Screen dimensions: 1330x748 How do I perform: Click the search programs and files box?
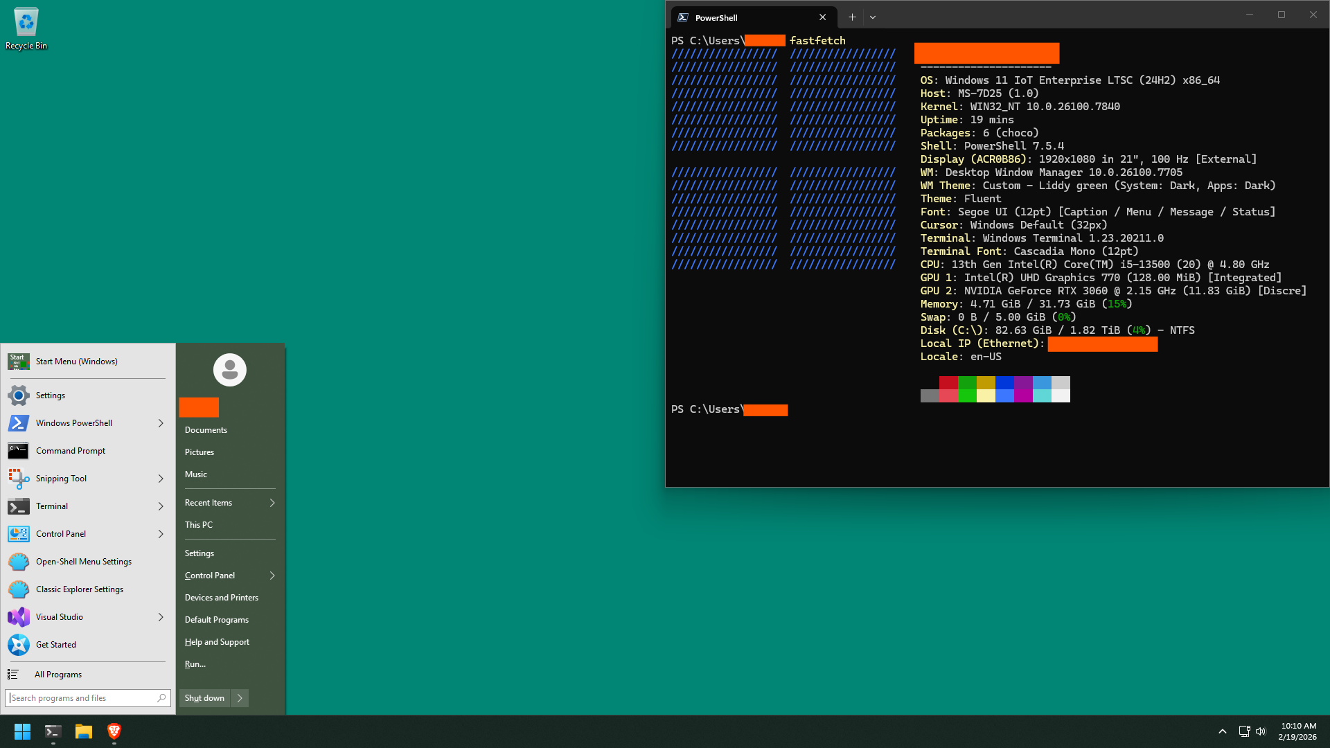pos(82,698)
